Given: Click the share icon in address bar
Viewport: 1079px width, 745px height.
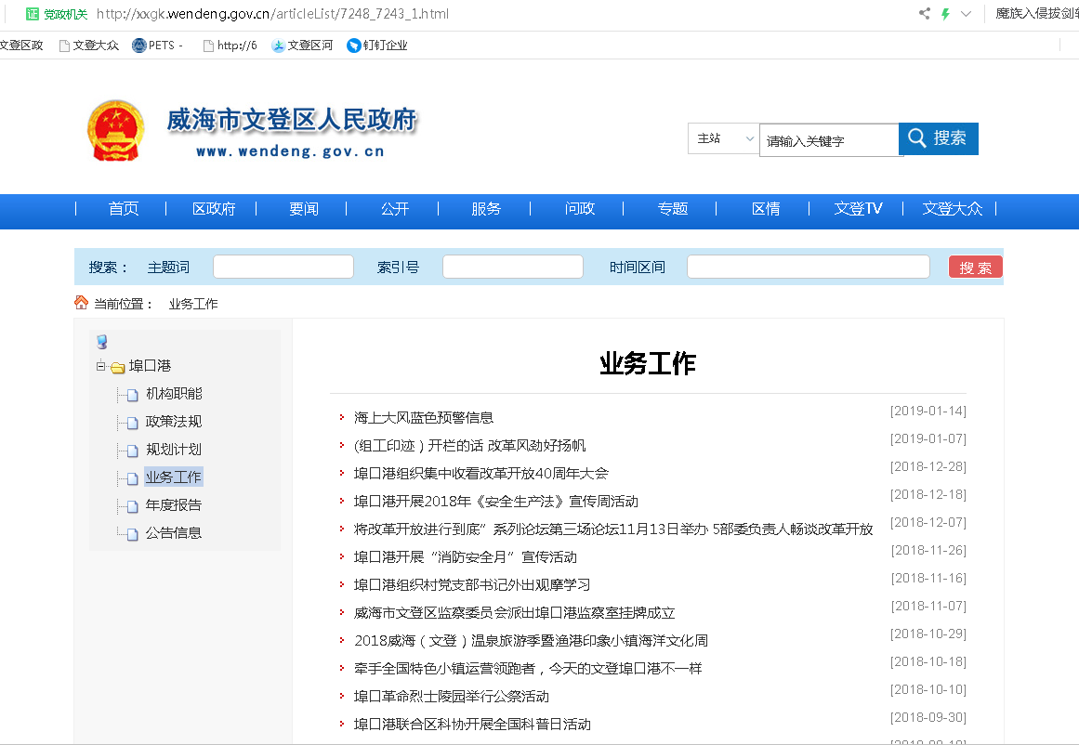Looking at the screenshot, I should click(x=924, y=14).
